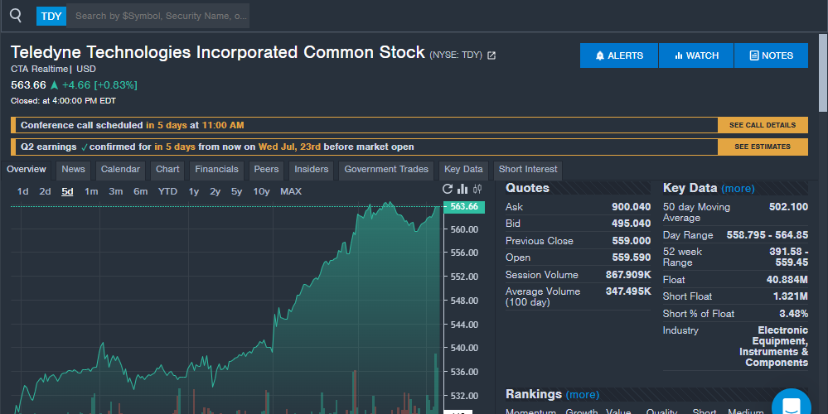828x414 pixels.
Task: Open the Financials tab
Action: pyautogui.click(x=216, y=169)
